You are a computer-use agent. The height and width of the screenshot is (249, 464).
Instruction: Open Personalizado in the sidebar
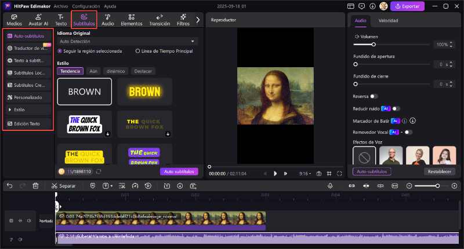[x=28, y=97]
